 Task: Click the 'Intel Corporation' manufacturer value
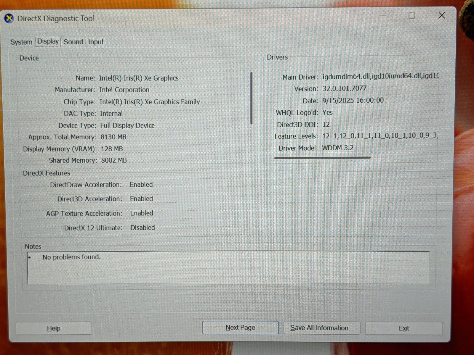124,90
